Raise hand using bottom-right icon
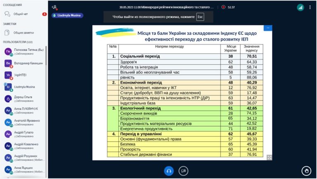Image resolution: width=317 pixels, height=179 pixels. click(307, 171)
